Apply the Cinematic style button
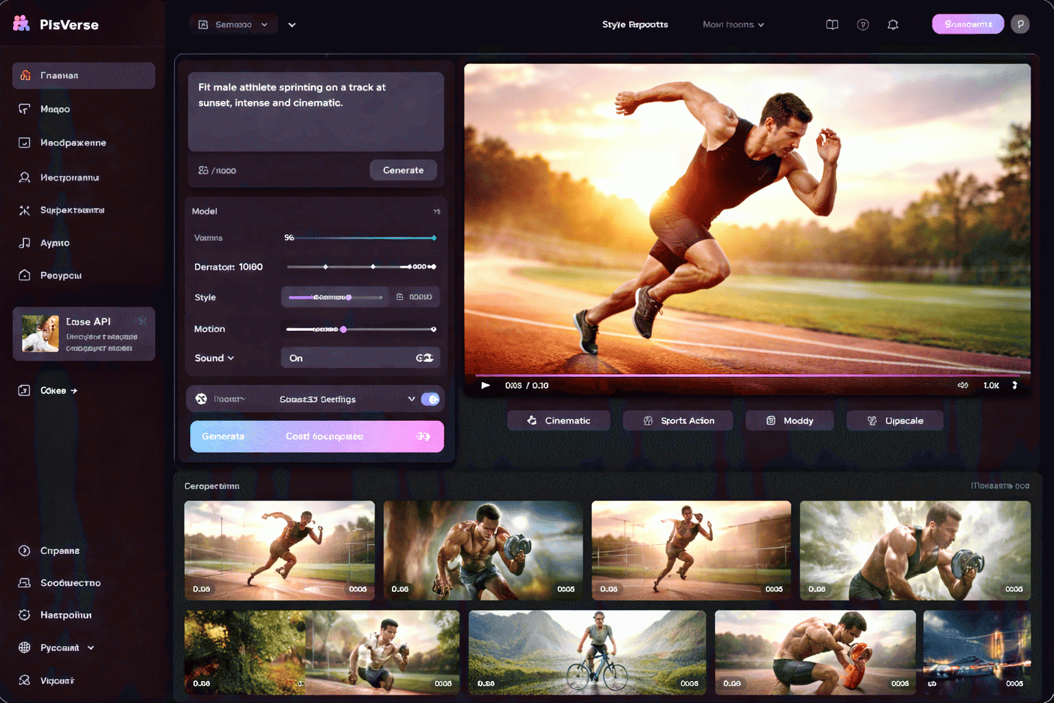1054x703 pixels. (558, 421)
